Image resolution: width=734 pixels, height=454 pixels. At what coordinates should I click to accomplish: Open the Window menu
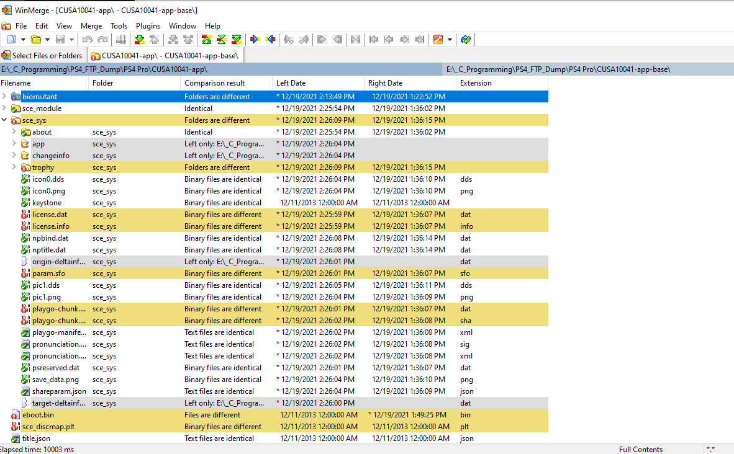(183, 26)
